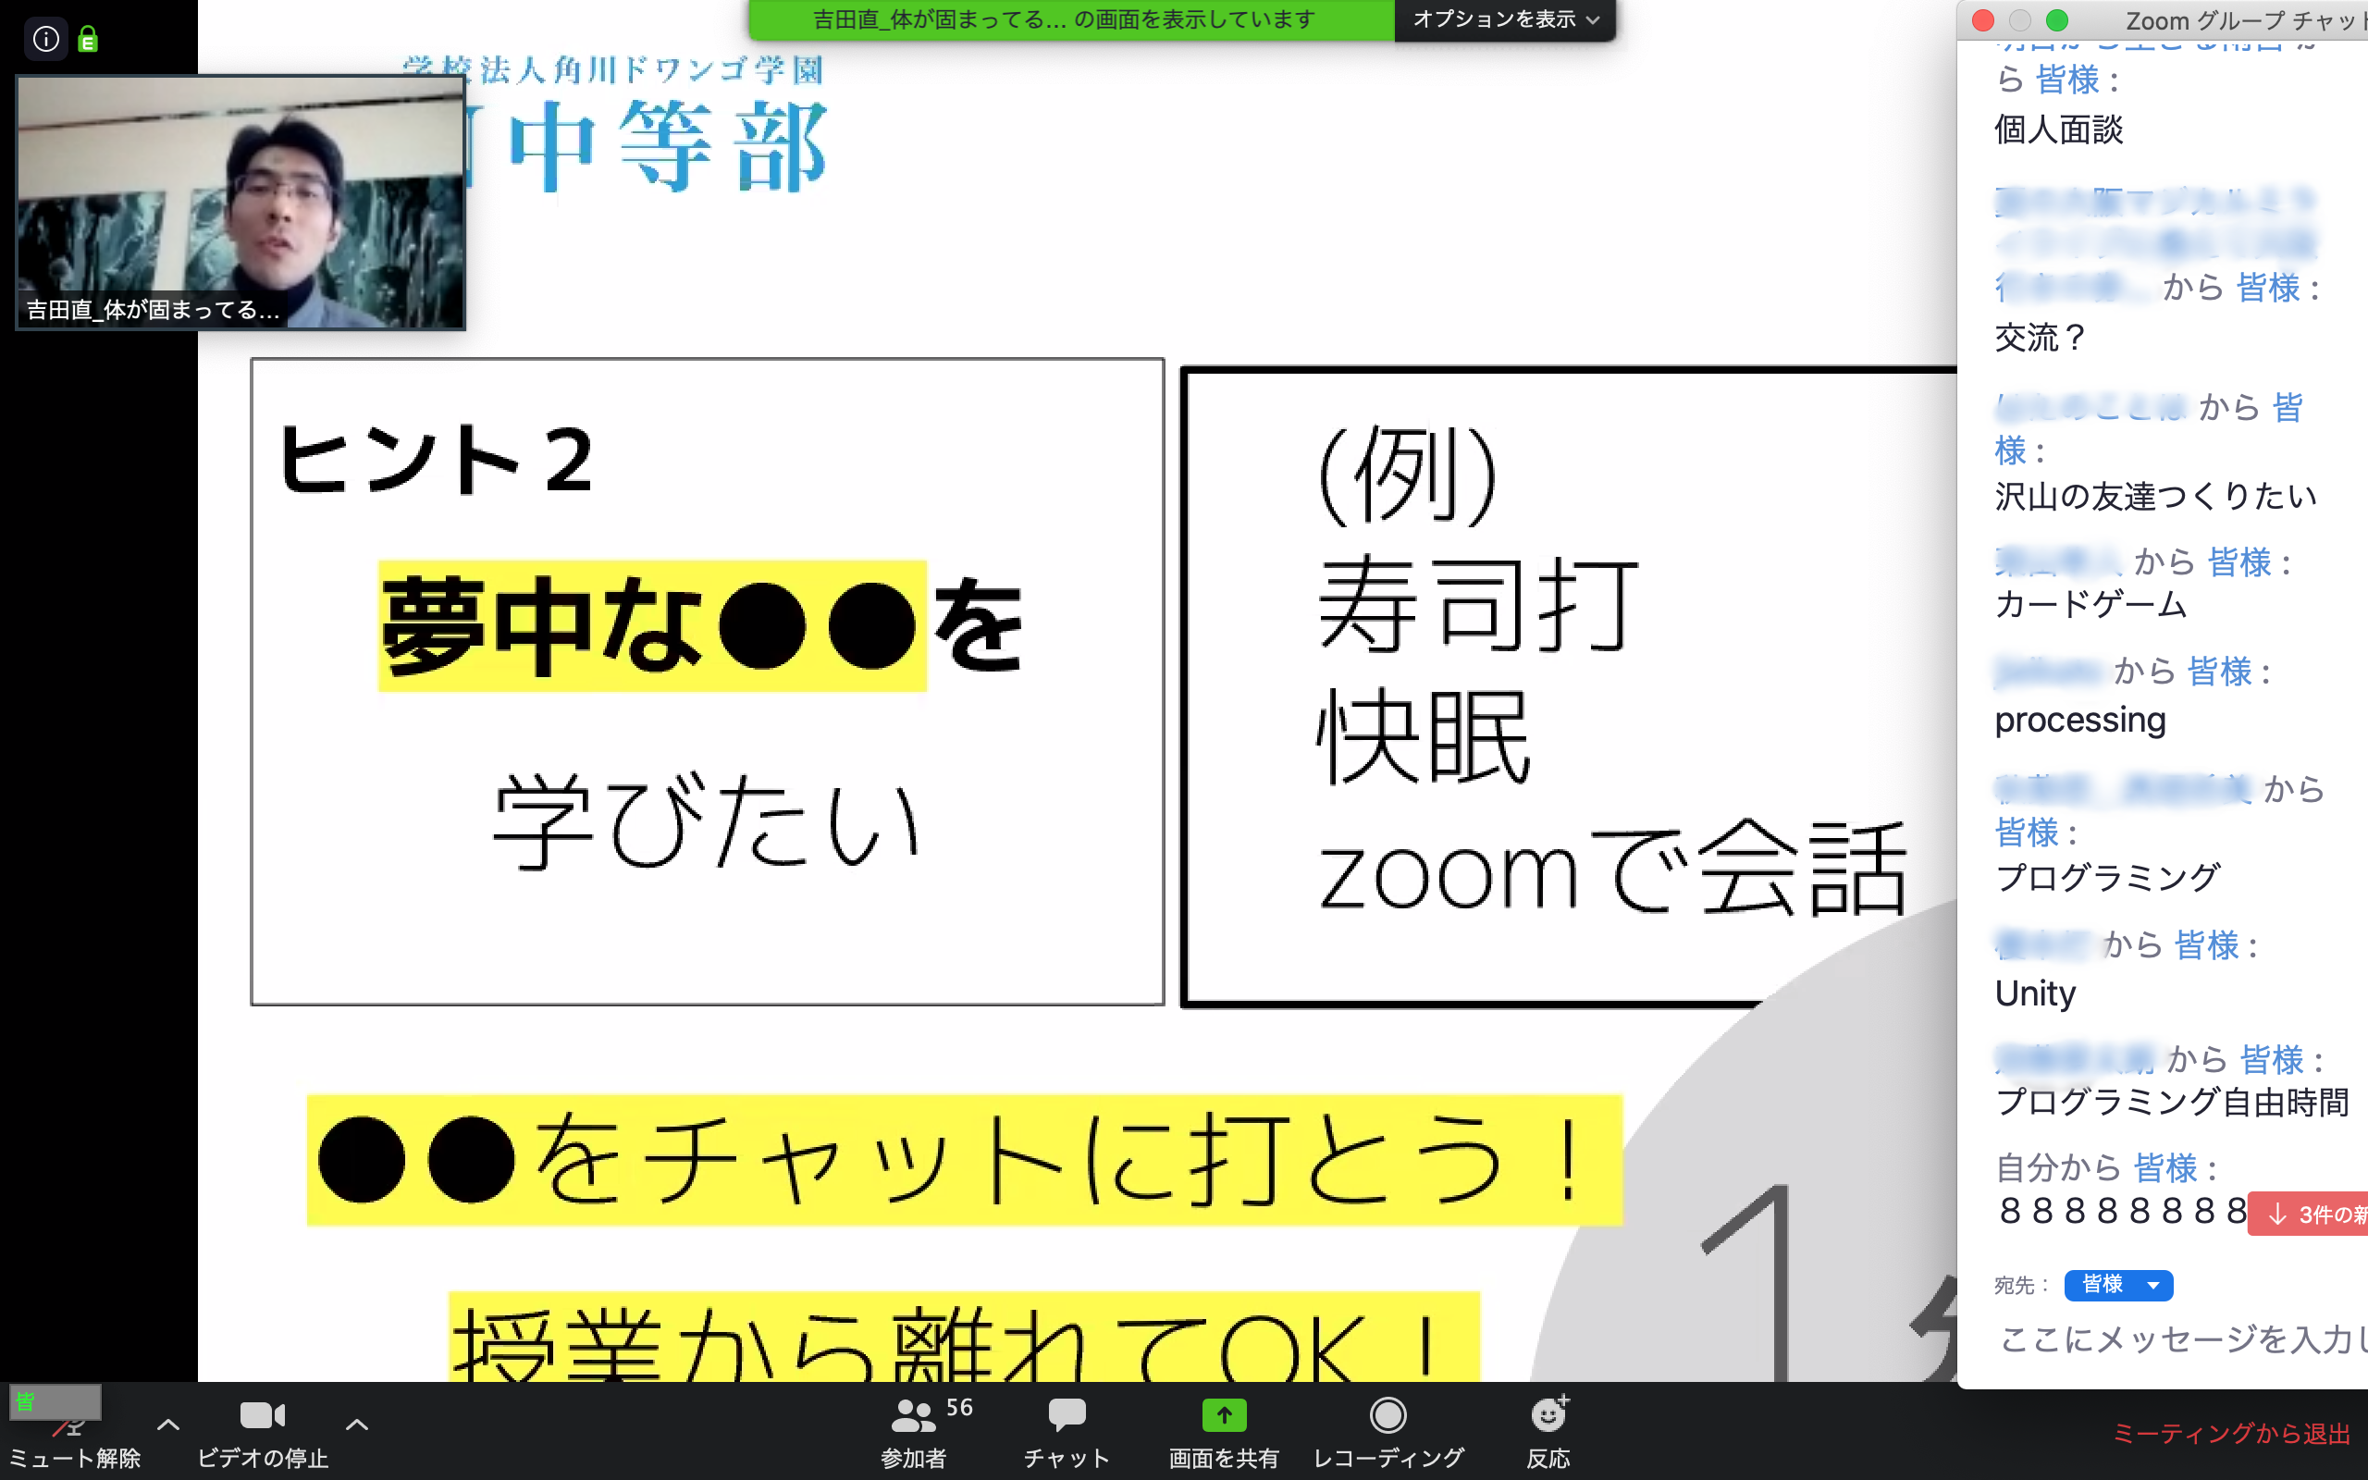The width and height of the screenshot is (2368, 1480).
Task: Click the 3件の新着 notification badge
Action: point(2308,1213)
